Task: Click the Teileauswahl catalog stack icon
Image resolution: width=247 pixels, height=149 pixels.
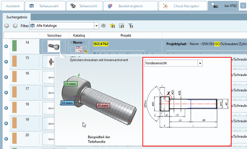Action: pos(32,6)
